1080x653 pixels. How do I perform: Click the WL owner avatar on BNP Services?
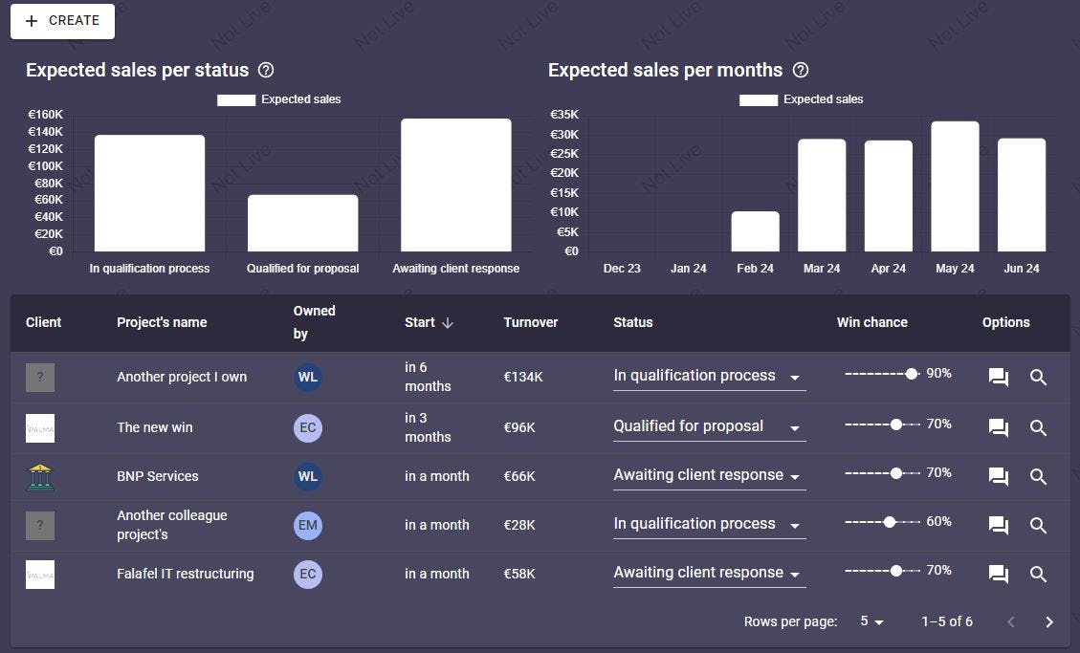point(308,476)
